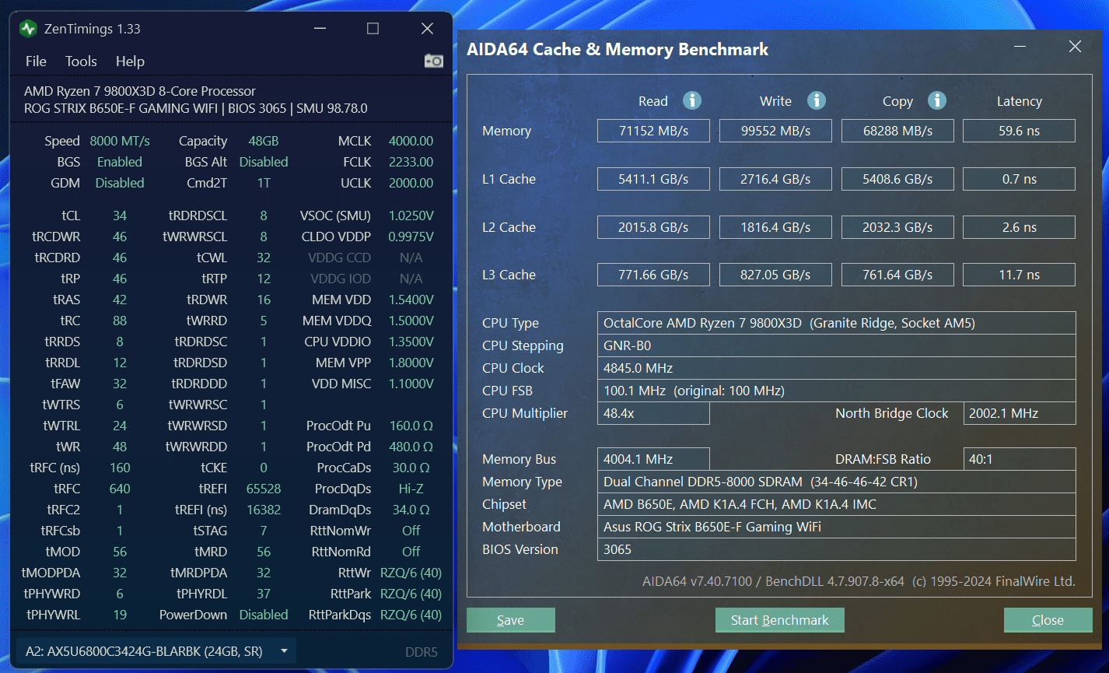The height and width of the screenshot is (673, 1109).
Task: Select the L3 Cache latency 11.7 ns field
Action: coord(1019,275)
